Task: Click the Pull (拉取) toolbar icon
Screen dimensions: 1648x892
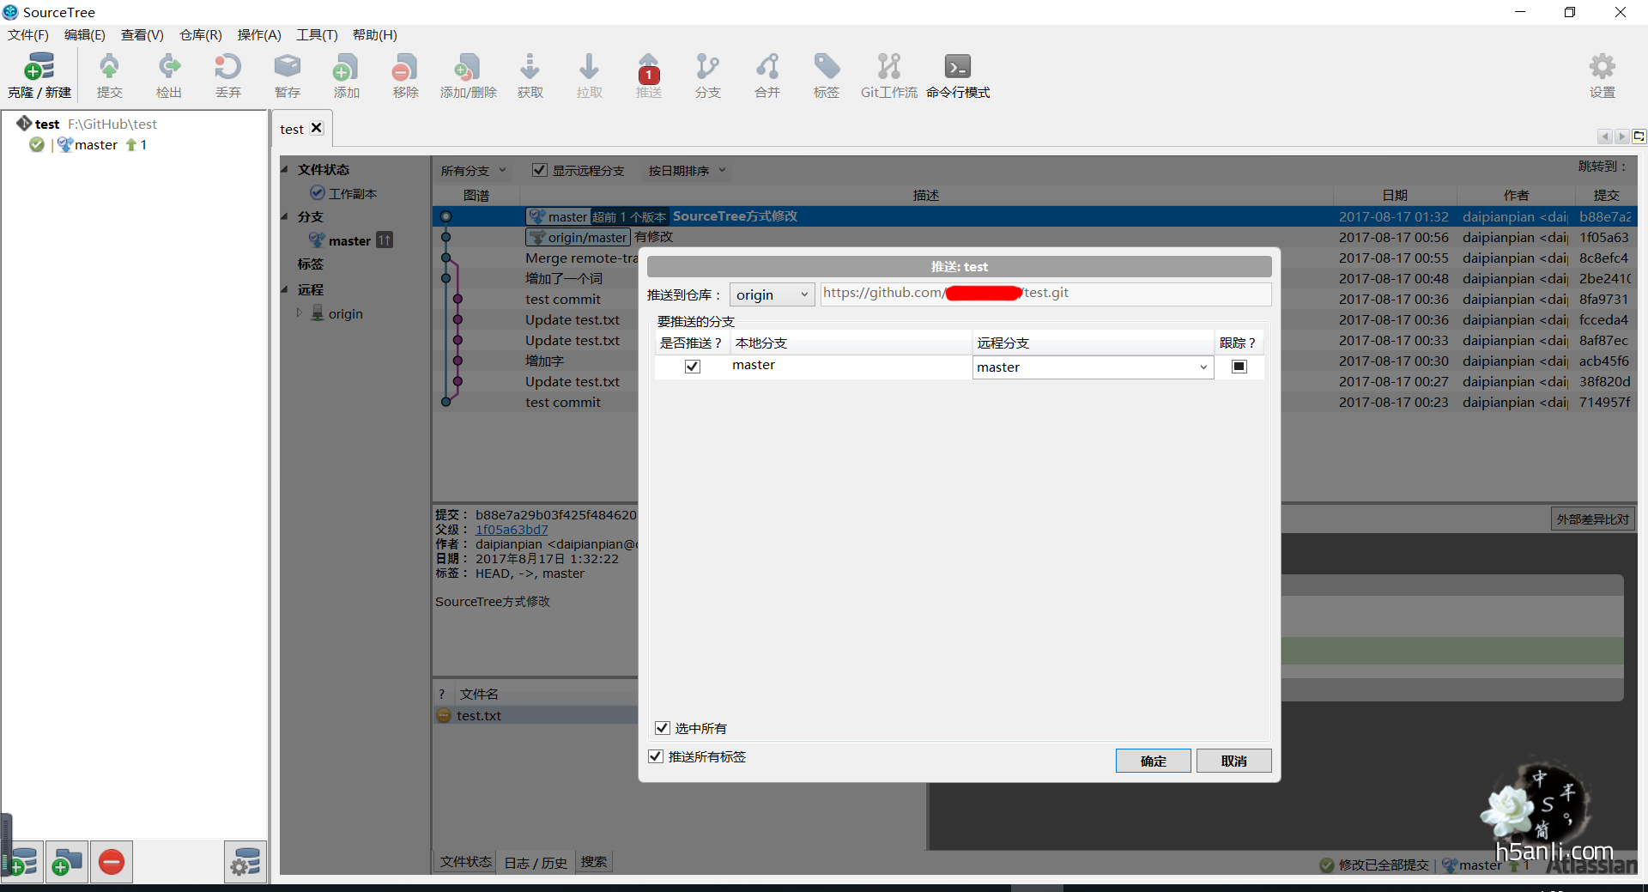Action: point(590,75)
